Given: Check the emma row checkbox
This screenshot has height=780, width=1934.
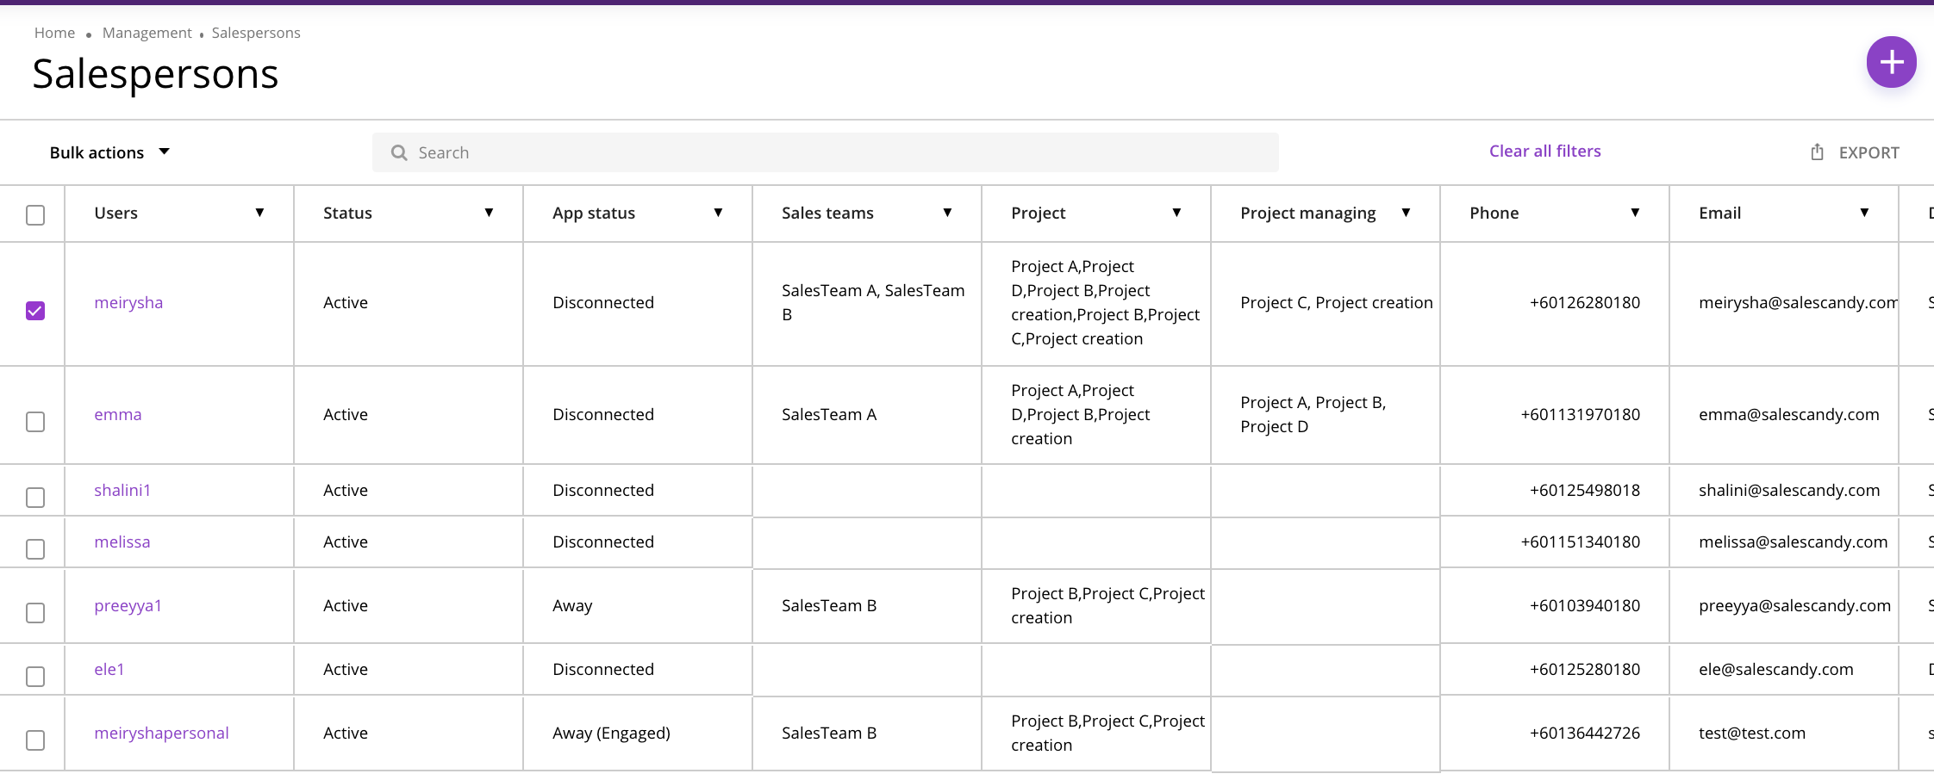Looking at the screenshot, I should coord(35,422).
